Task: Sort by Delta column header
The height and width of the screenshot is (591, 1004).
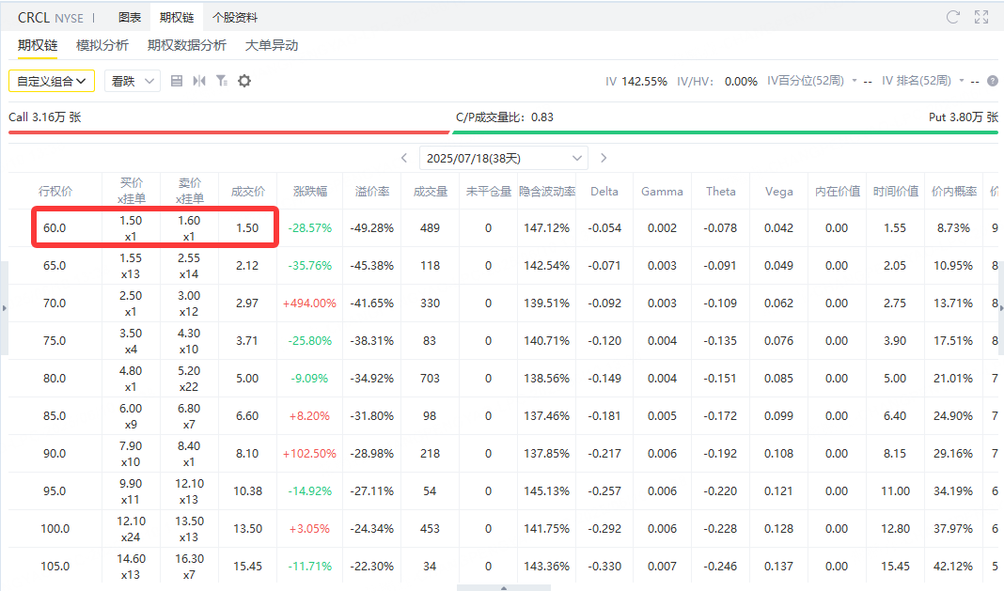Action: pos(604,191)
